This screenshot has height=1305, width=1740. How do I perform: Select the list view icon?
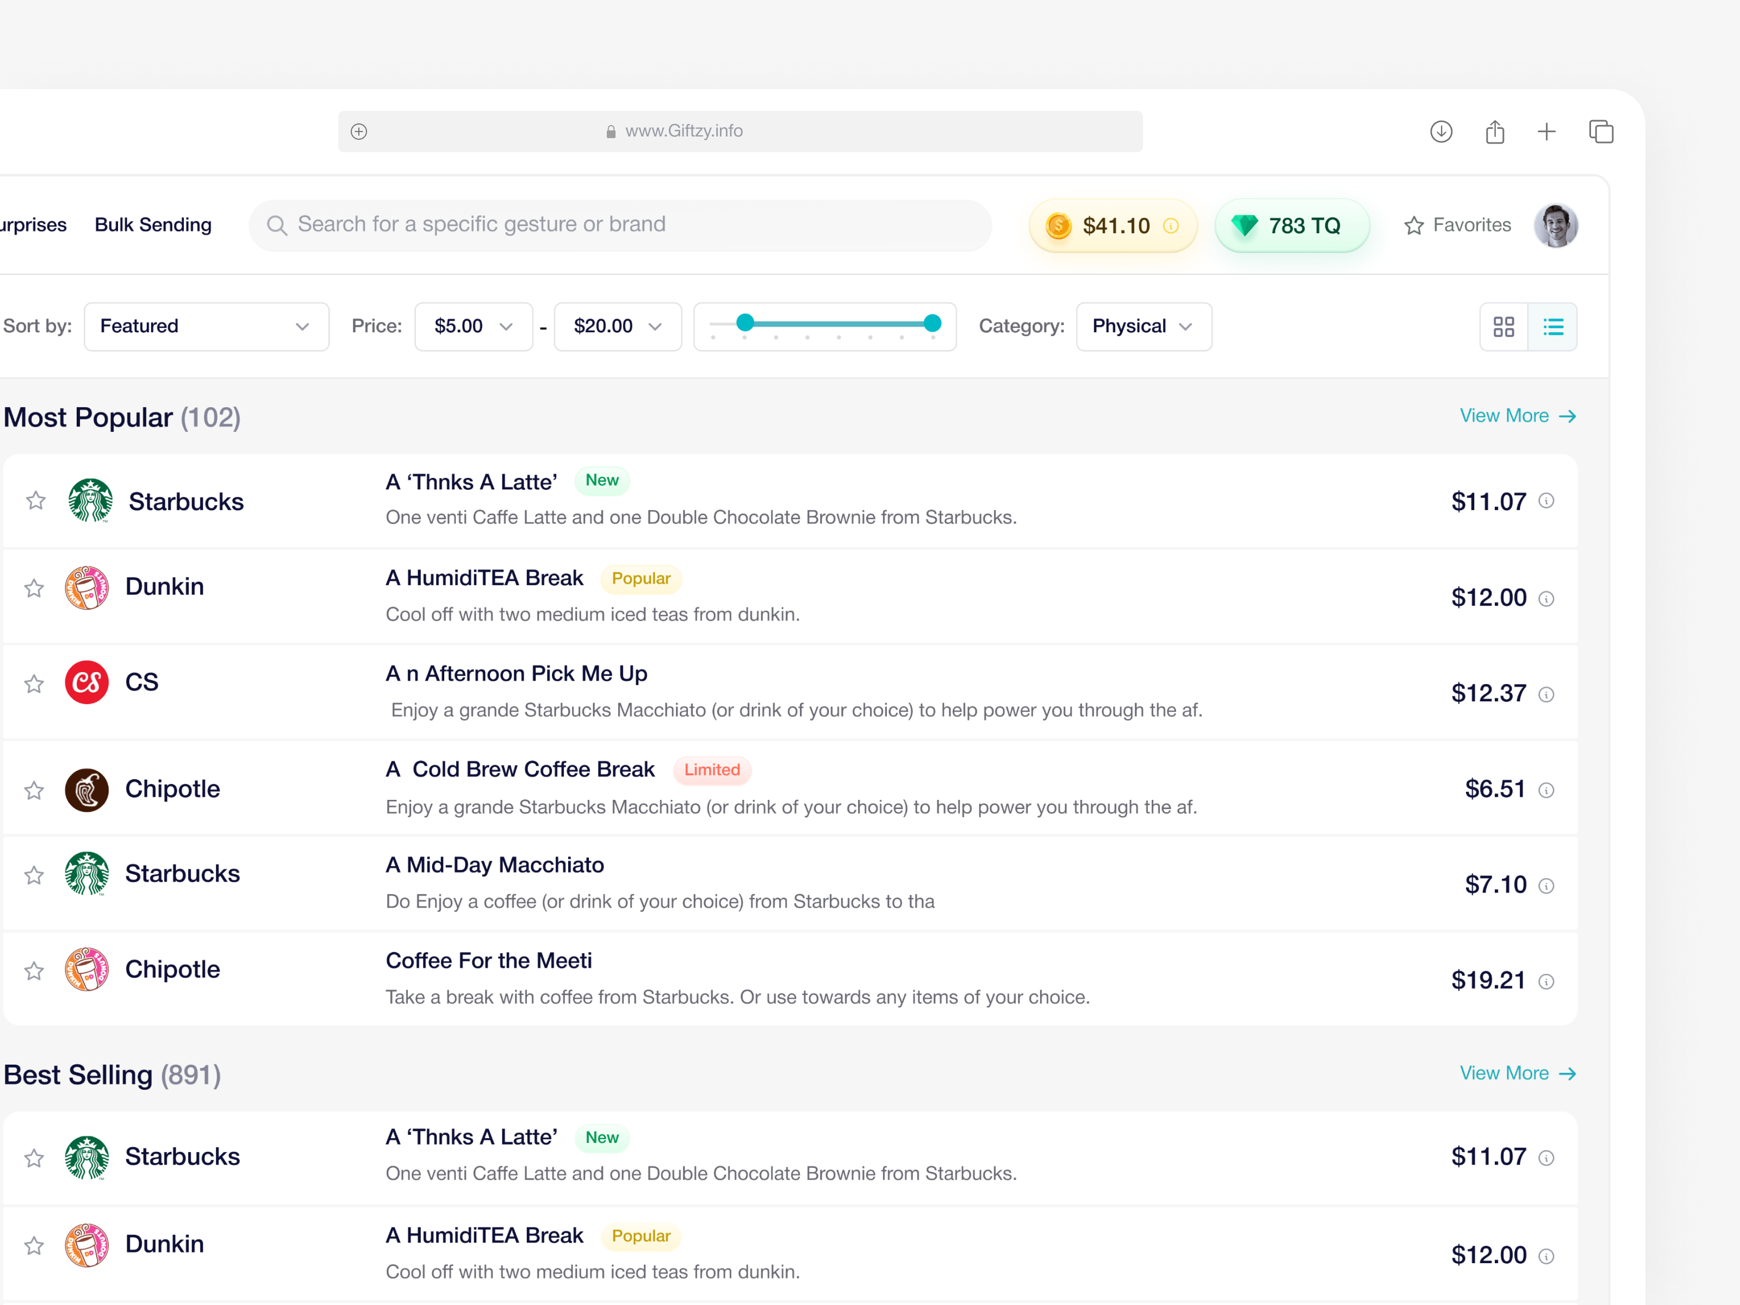[1553, 326]
